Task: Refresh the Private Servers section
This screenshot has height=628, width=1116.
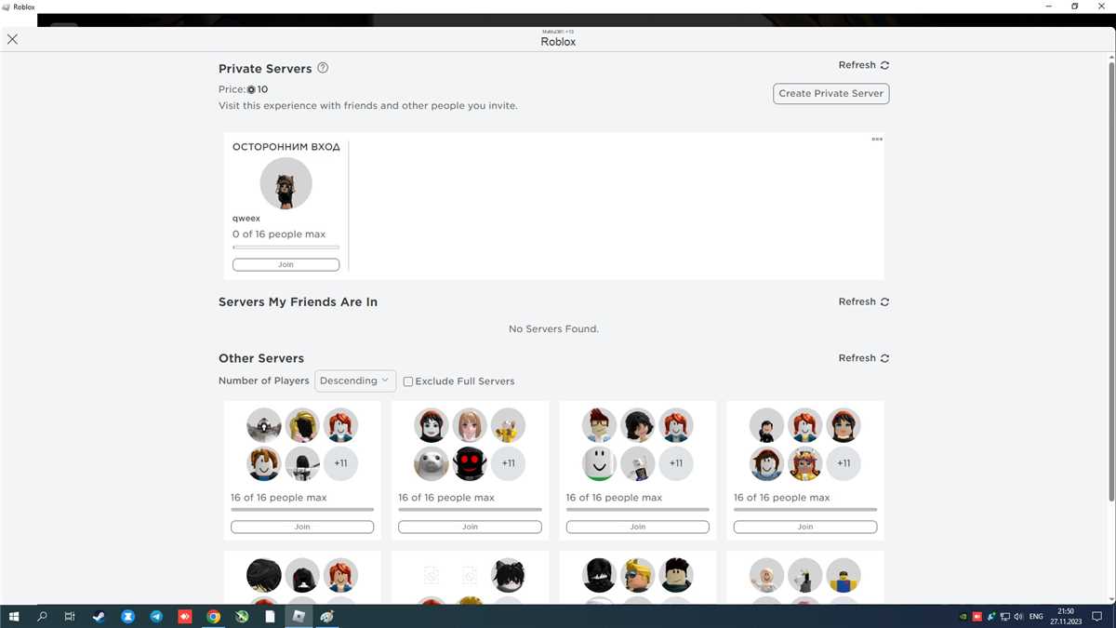Action: (864, 65)
